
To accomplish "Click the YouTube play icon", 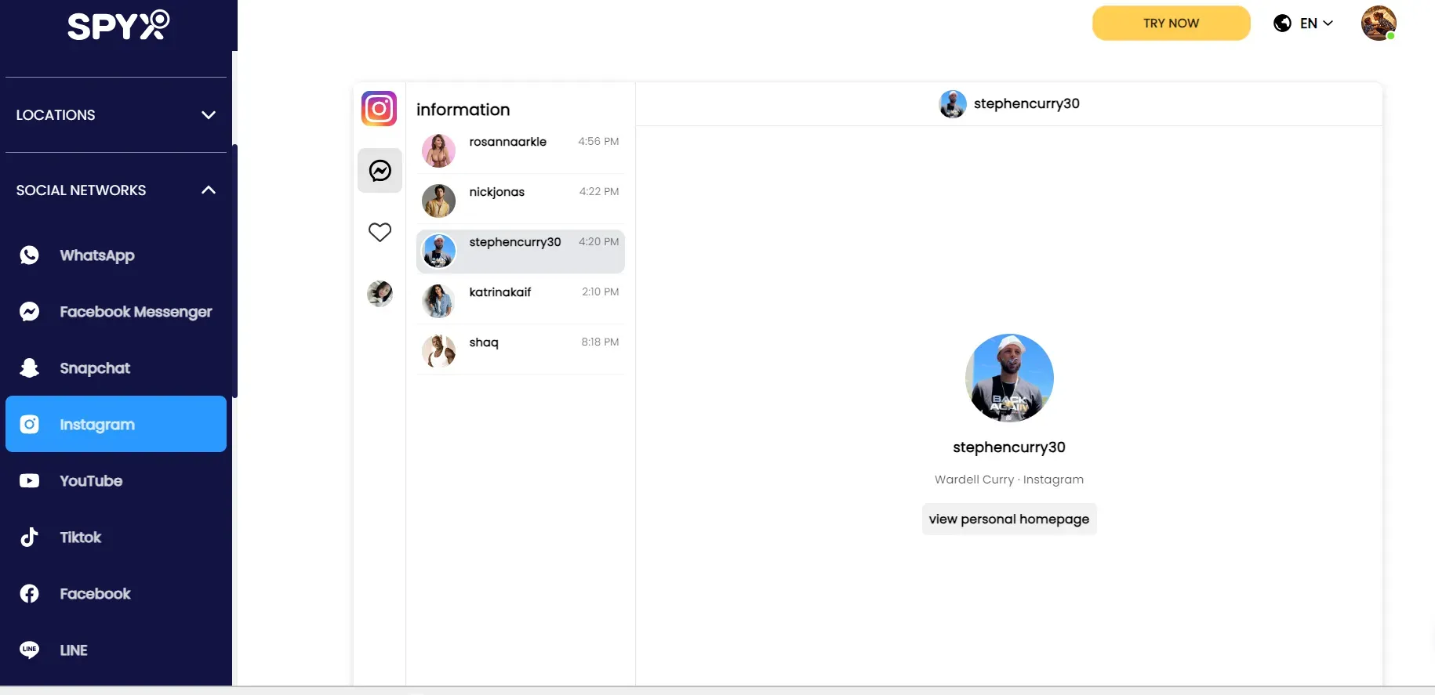I will (30, 481).
